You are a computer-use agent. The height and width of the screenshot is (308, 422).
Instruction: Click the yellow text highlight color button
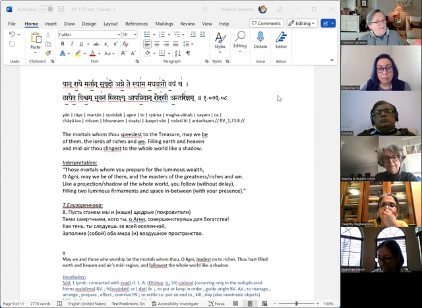coord(78,53)
